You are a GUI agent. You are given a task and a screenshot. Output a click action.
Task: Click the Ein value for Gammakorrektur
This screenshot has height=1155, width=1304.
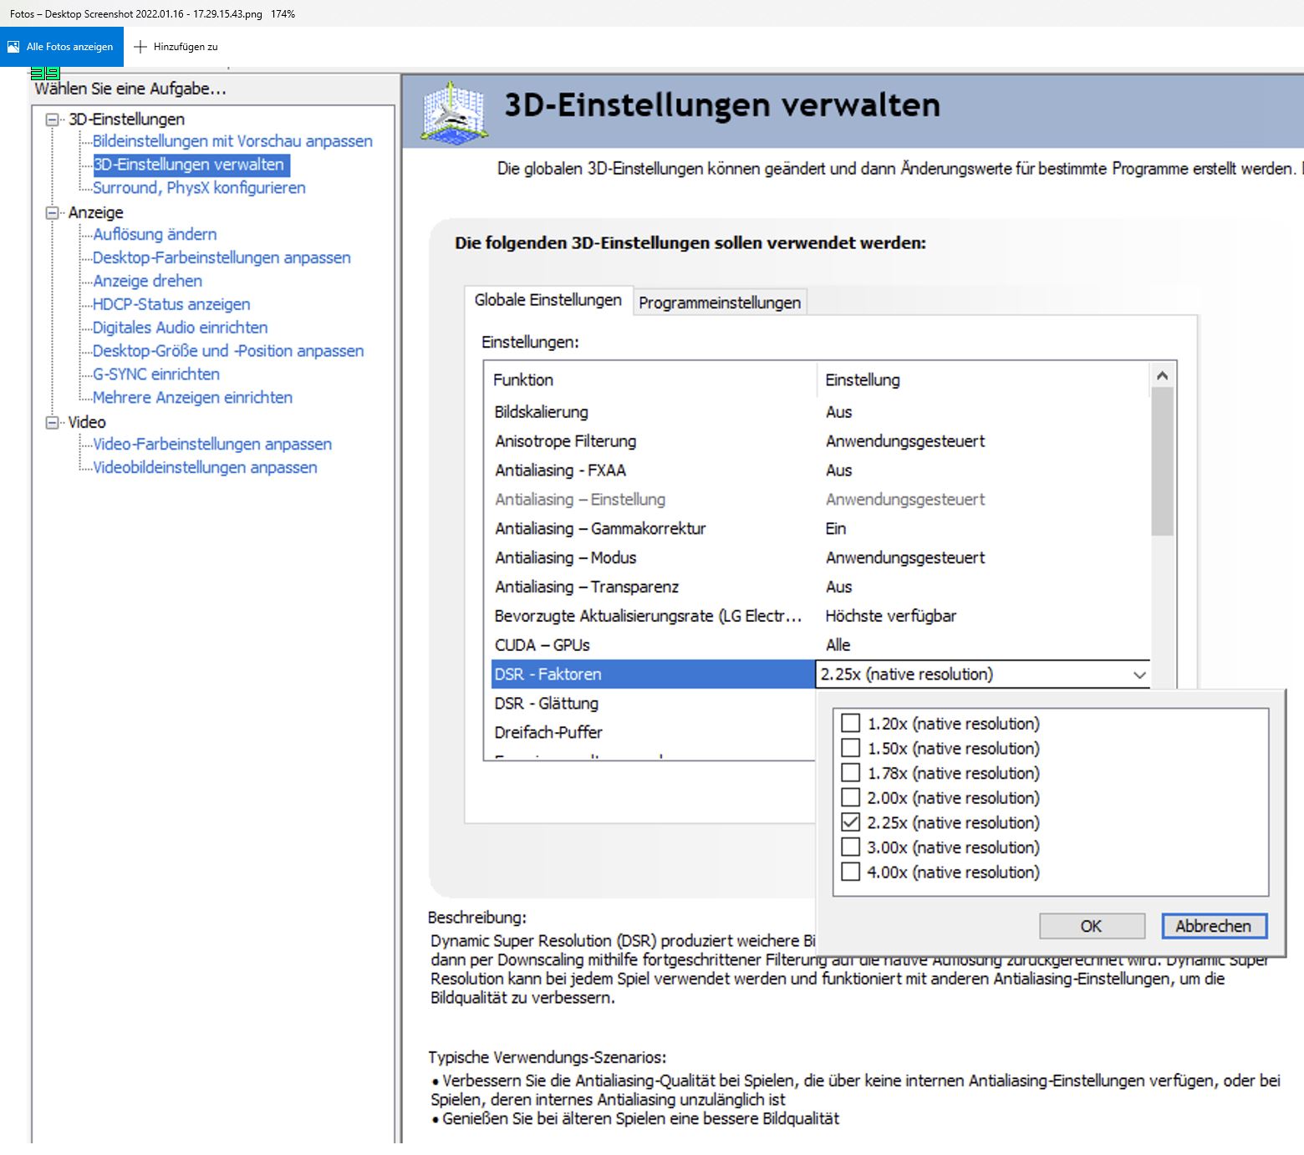(836, 529)
